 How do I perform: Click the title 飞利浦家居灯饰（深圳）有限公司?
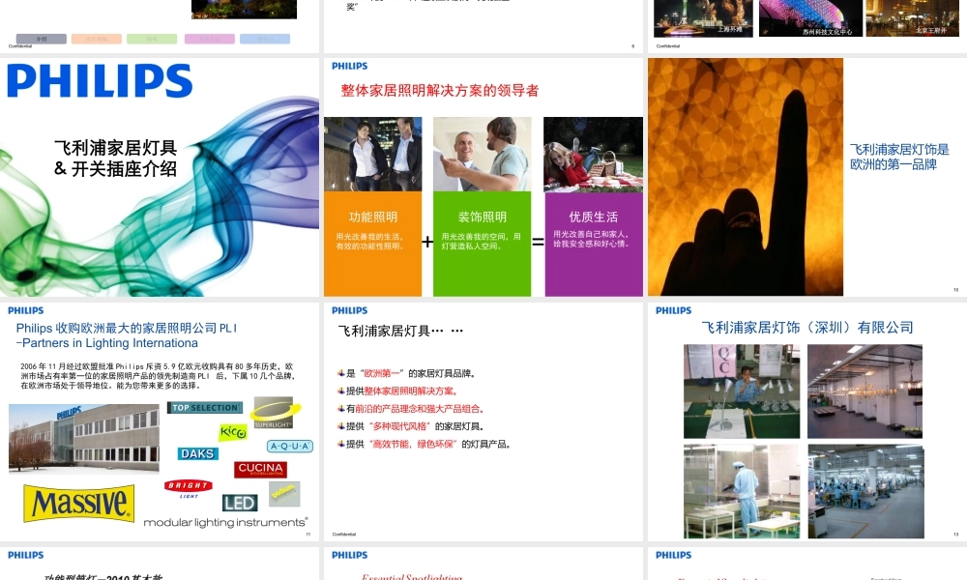pyautogui.click(x=807, y=328)
